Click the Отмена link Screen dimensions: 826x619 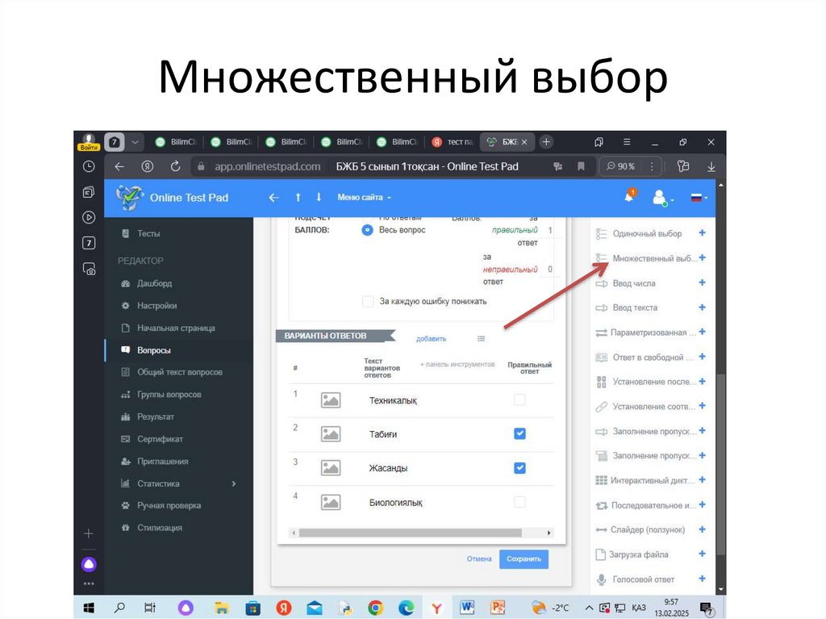tap(479, 559)
